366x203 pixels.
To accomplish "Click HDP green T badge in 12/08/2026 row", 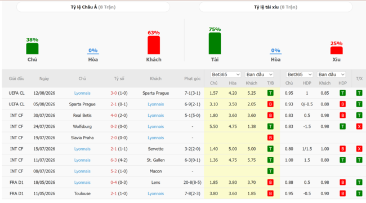I will [x=342, y=93].
